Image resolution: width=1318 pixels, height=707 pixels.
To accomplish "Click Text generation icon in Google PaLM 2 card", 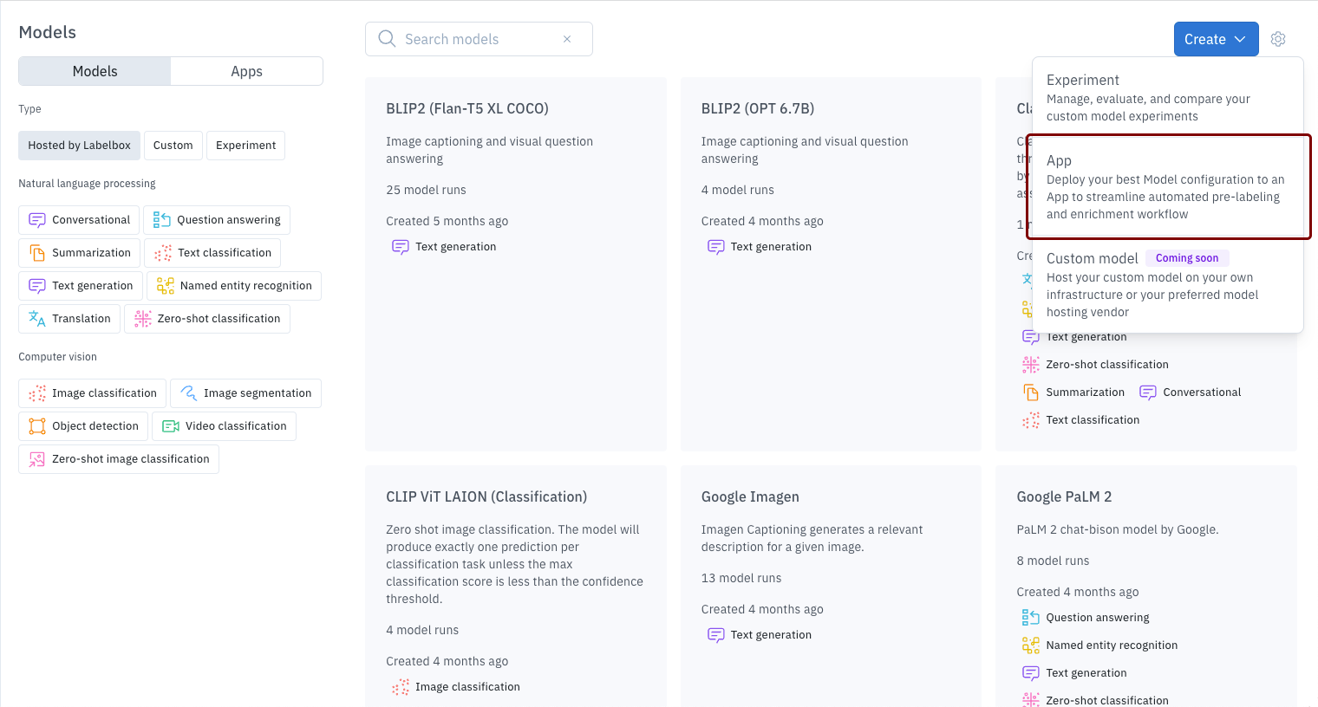I will coord(1031,673).
